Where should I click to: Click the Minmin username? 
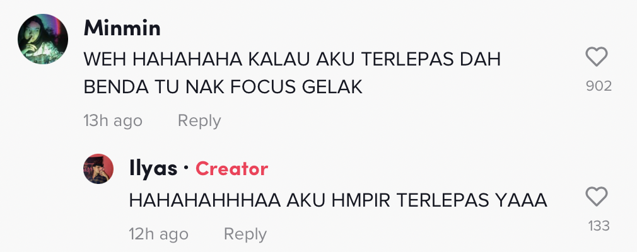[x=122, y=28]
